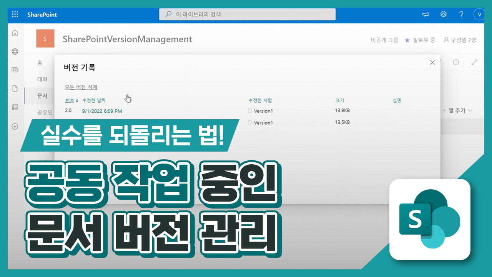Check the Version1 box beside 13.5KB

tap(250, 123)
